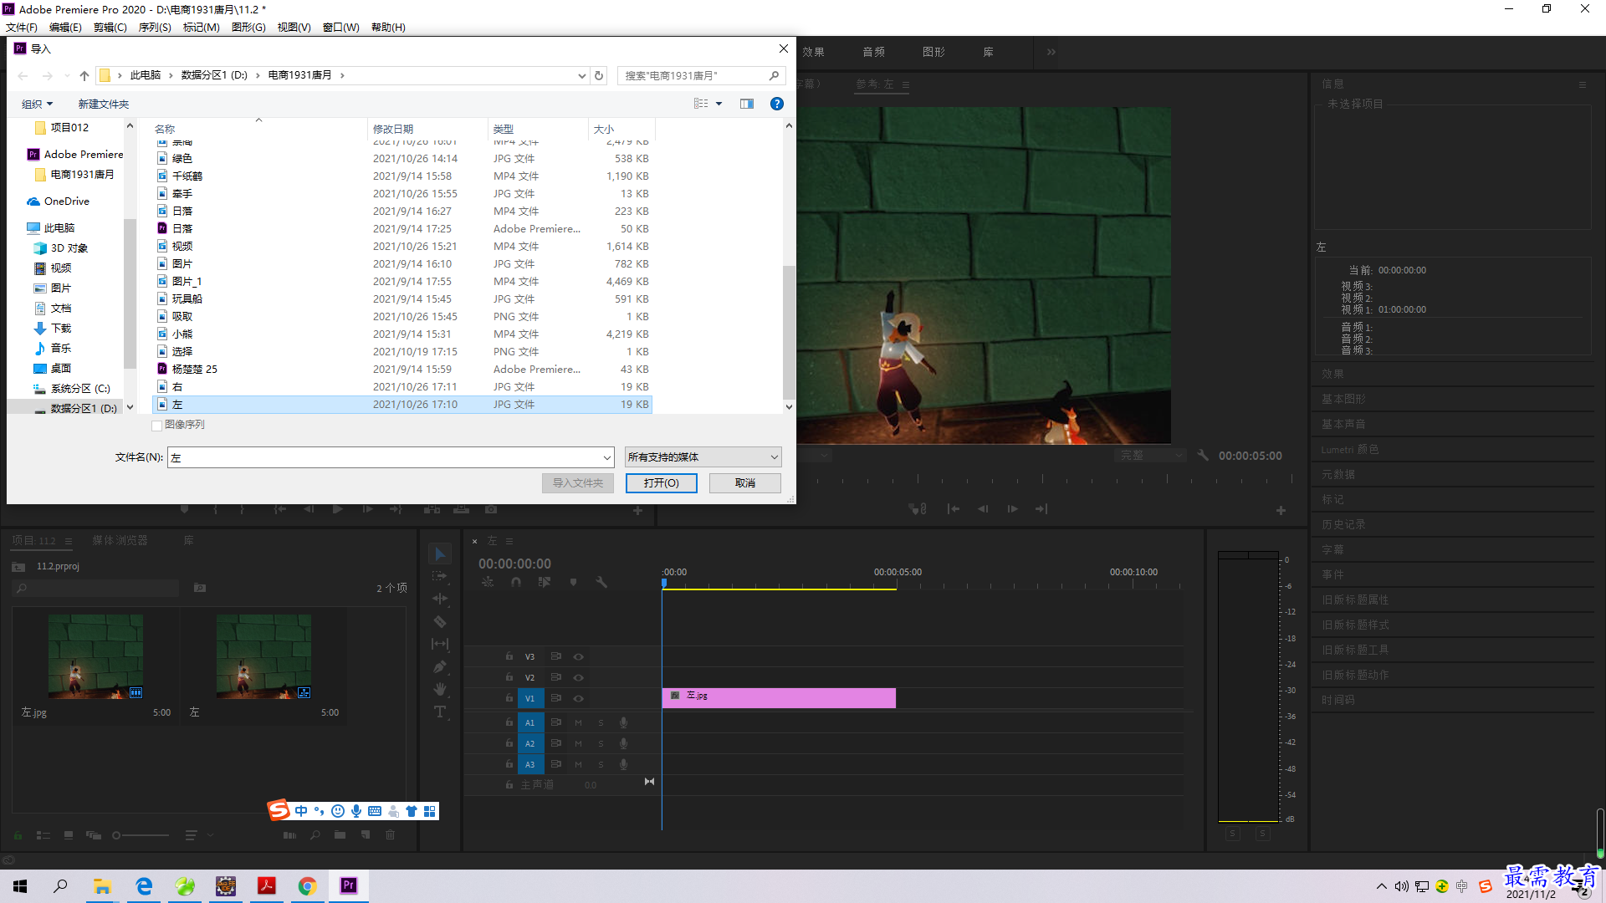
Task: Click 新建文件夹 in Import dialog
Action: pyautogui.click(x=103, y=104)
